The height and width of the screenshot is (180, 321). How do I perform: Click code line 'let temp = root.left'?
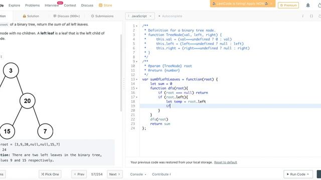point(186,101)
